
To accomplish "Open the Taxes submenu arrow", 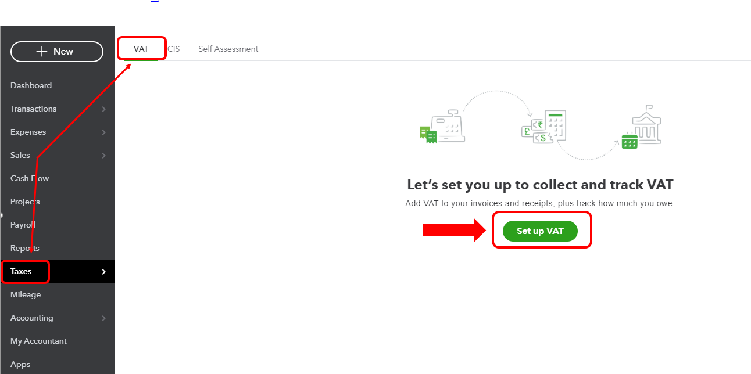I will point(104,272).
